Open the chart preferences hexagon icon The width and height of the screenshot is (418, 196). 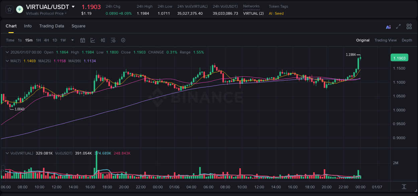pos(123,40)
